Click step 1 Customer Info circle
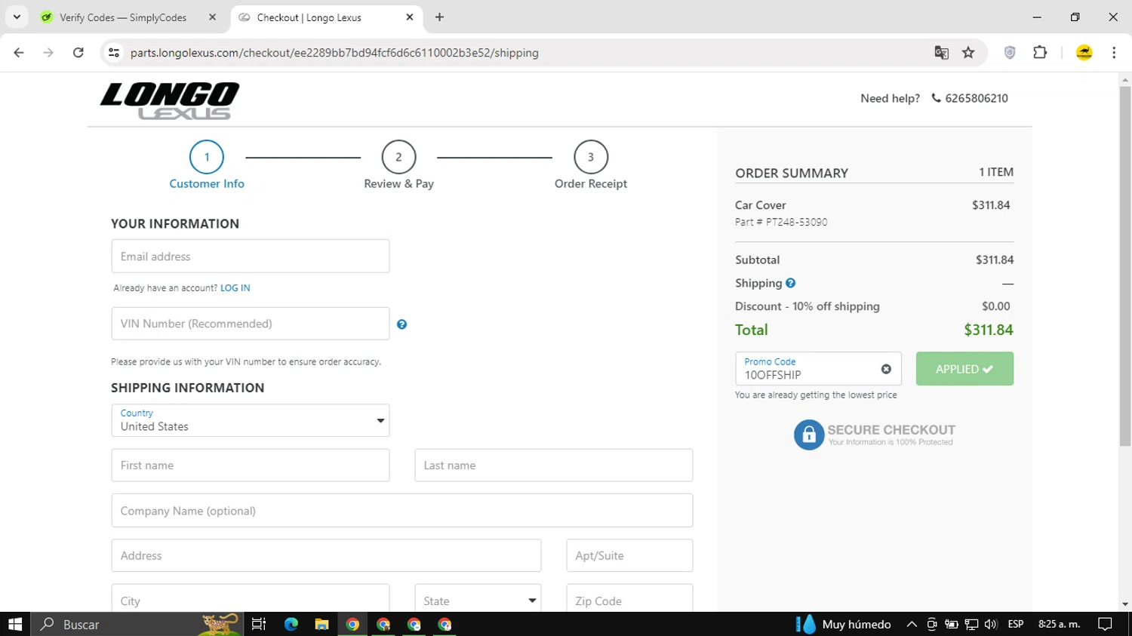This screenshot has height=636, width=1132. pos(207,157)
